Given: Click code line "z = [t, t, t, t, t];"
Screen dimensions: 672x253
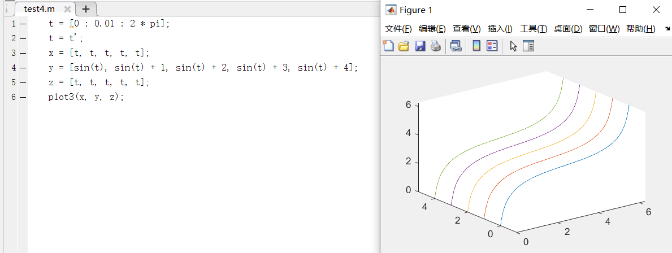Looking at the screenshot, I should click(x=99, y=82).
